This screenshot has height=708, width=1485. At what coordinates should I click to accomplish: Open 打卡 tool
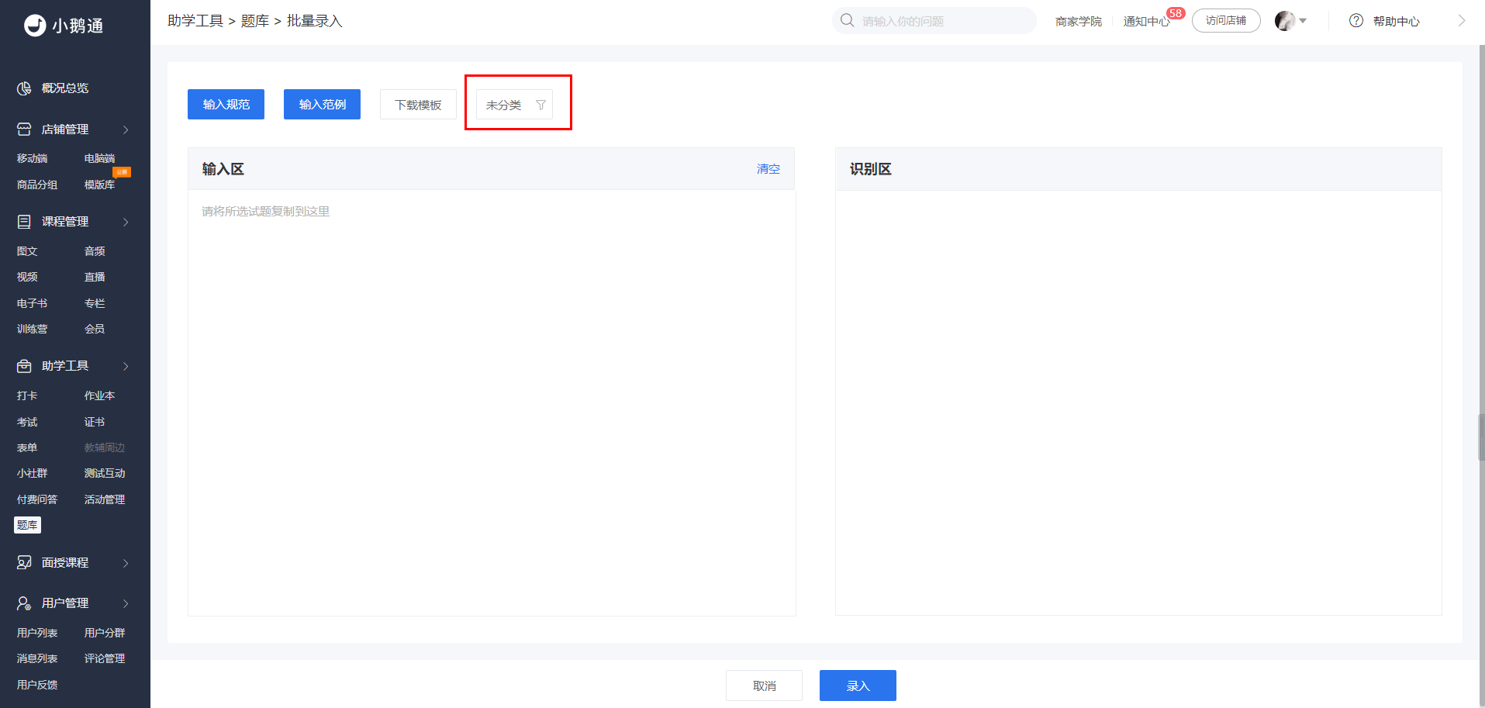[27, 395]
